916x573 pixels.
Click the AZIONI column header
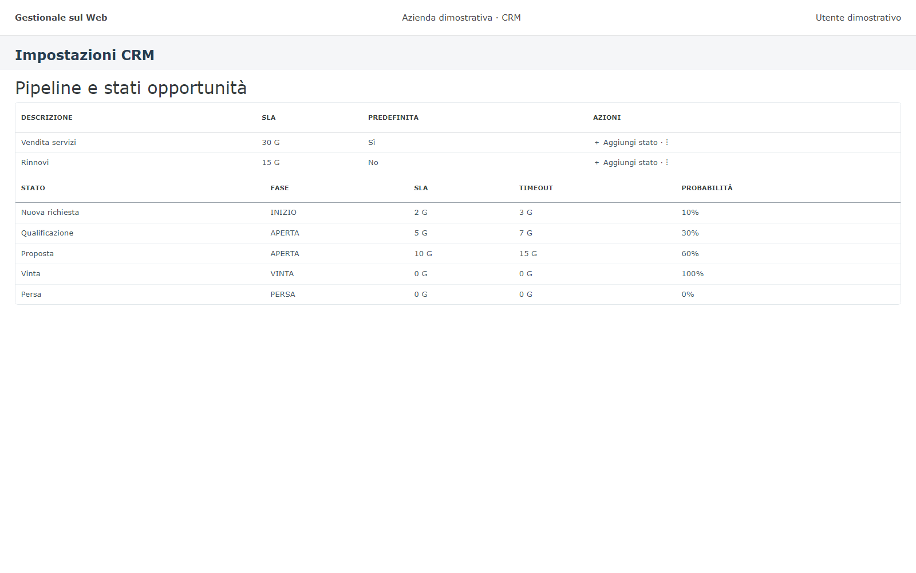pos(607,117)
